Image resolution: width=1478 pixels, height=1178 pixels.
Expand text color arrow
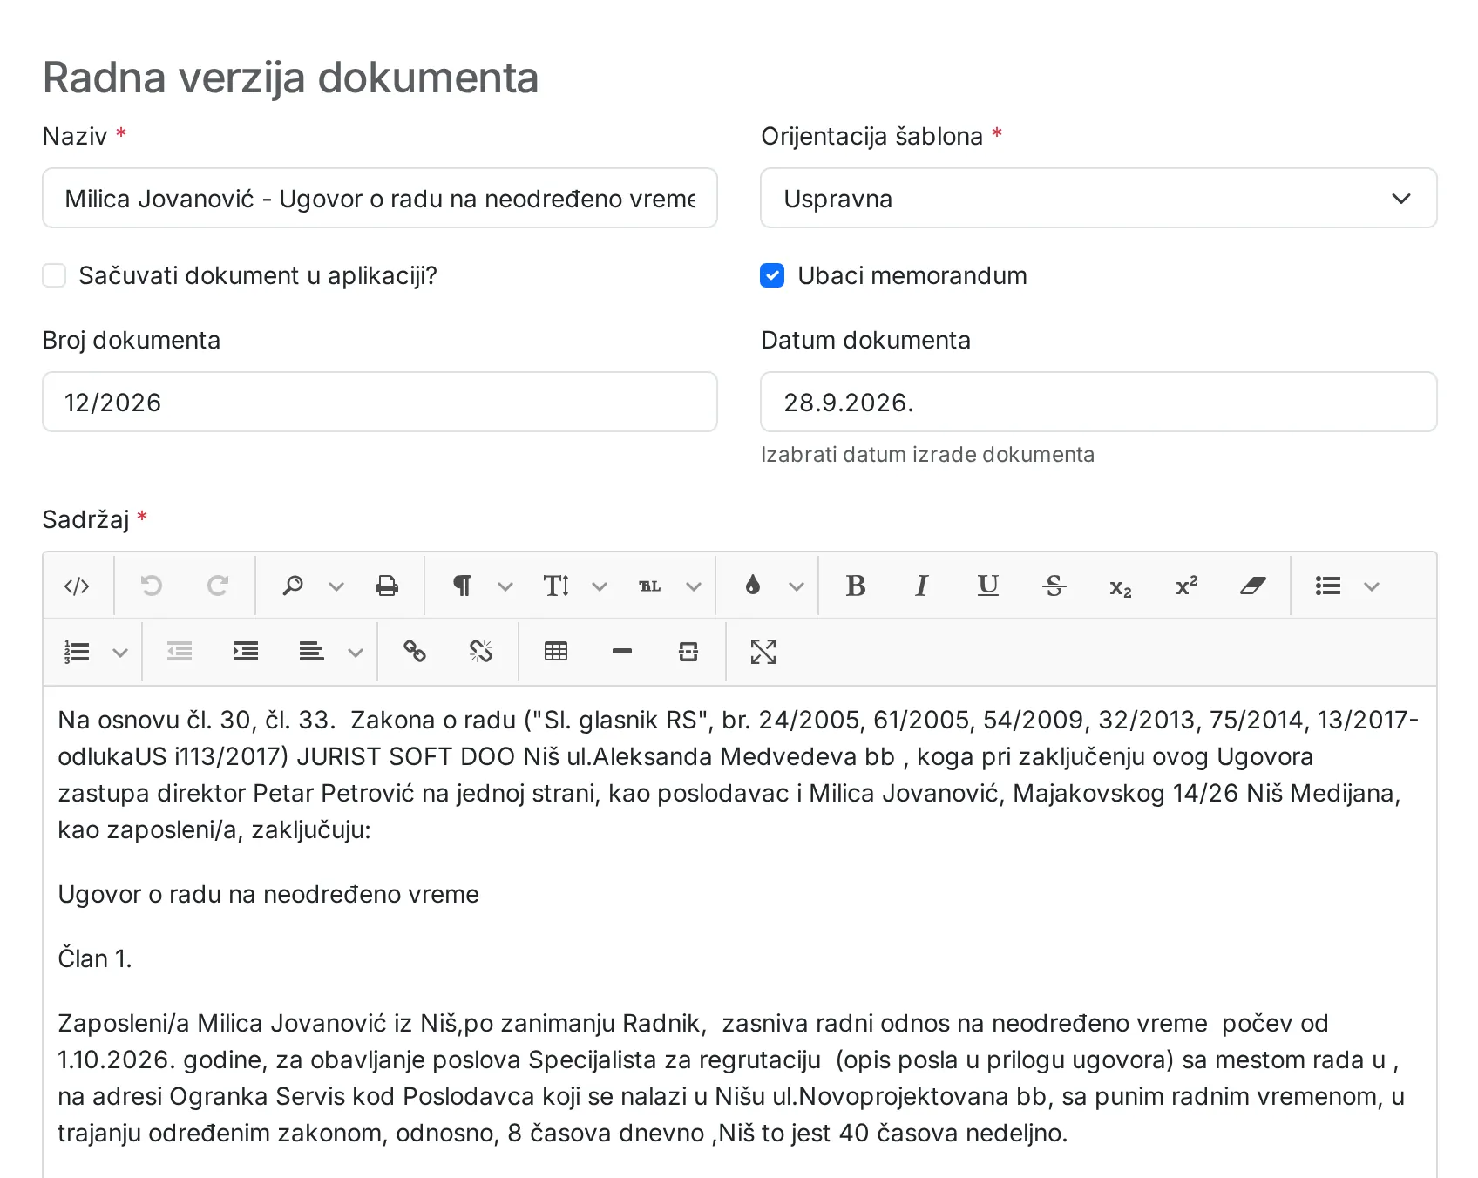(x=797, y=586)
